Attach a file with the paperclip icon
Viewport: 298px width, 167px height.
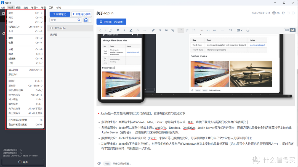[x=173, y=30]
